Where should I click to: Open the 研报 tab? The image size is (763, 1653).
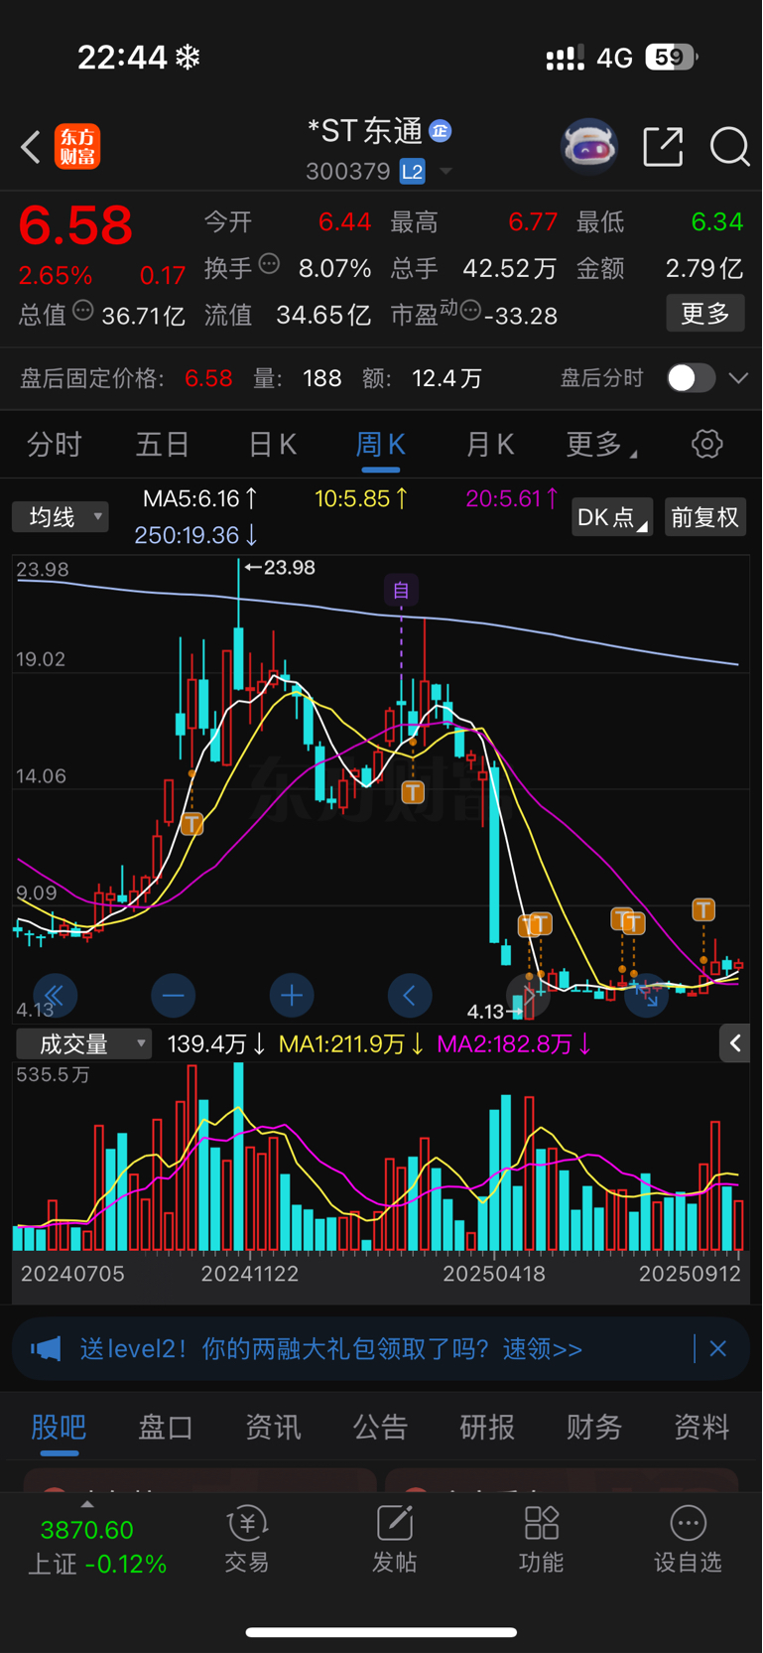487,1427
